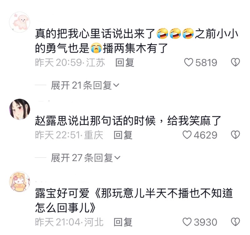
Task: Like the Chongqing comment about 赵露思
Action: [x=187, y=135]
